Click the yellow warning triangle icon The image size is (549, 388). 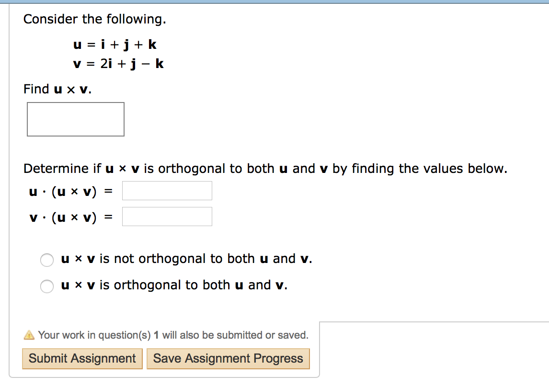click(29, 335)
